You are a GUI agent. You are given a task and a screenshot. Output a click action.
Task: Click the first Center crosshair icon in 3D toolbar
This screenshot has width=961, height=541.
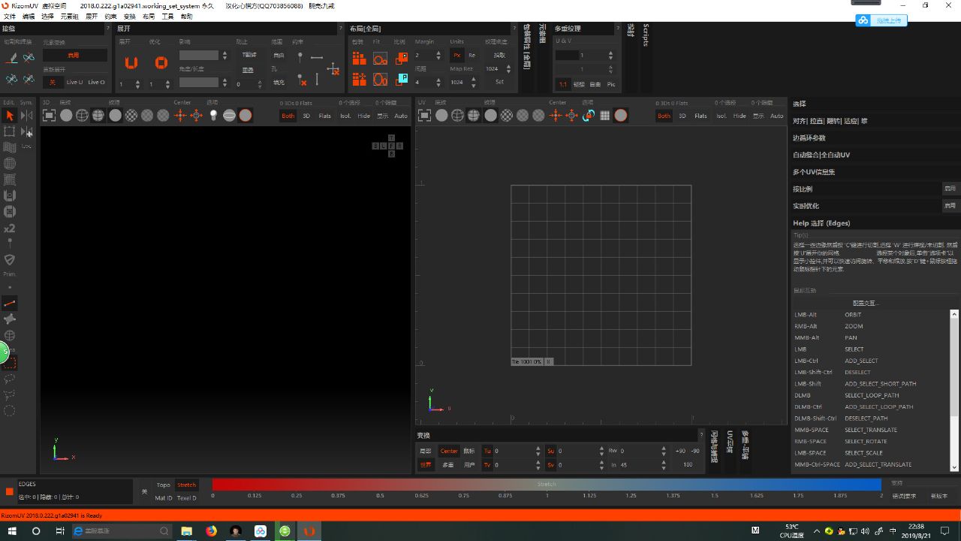tap(180, 115)
